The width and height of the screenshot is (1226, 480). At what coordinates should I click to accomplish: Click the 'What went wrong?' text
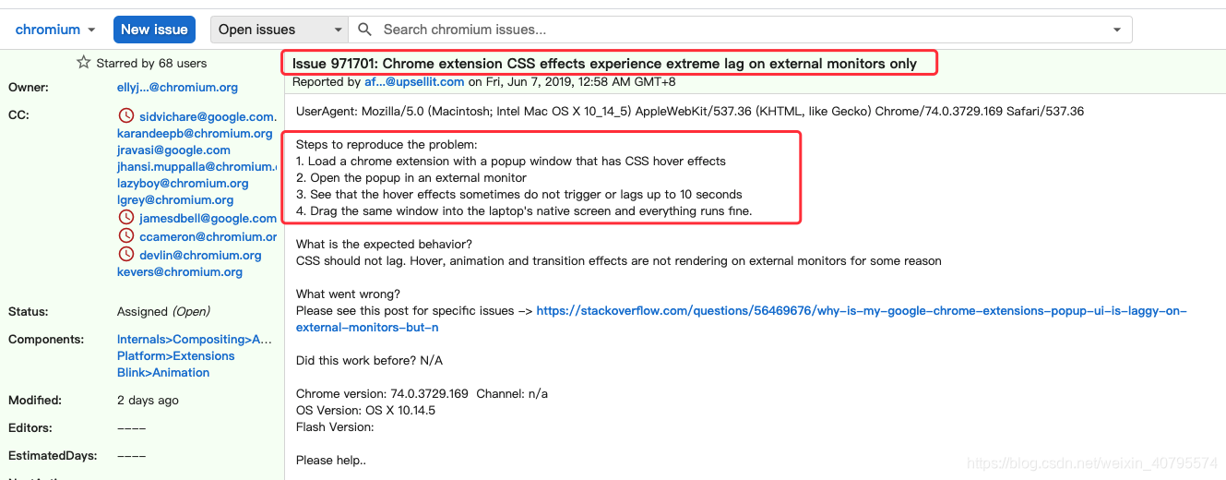(348, 294)
